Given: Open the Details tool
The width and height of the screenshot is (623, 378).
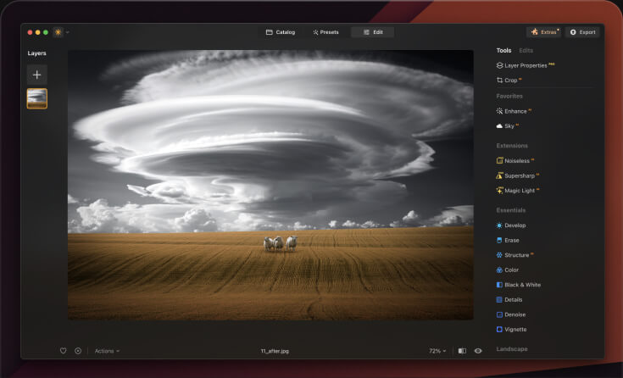Looking at the screenshot, I should [509, 300].
